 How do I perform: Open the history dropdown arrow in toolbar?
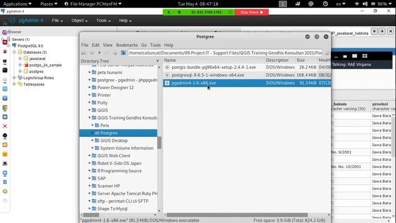(100, 53)
